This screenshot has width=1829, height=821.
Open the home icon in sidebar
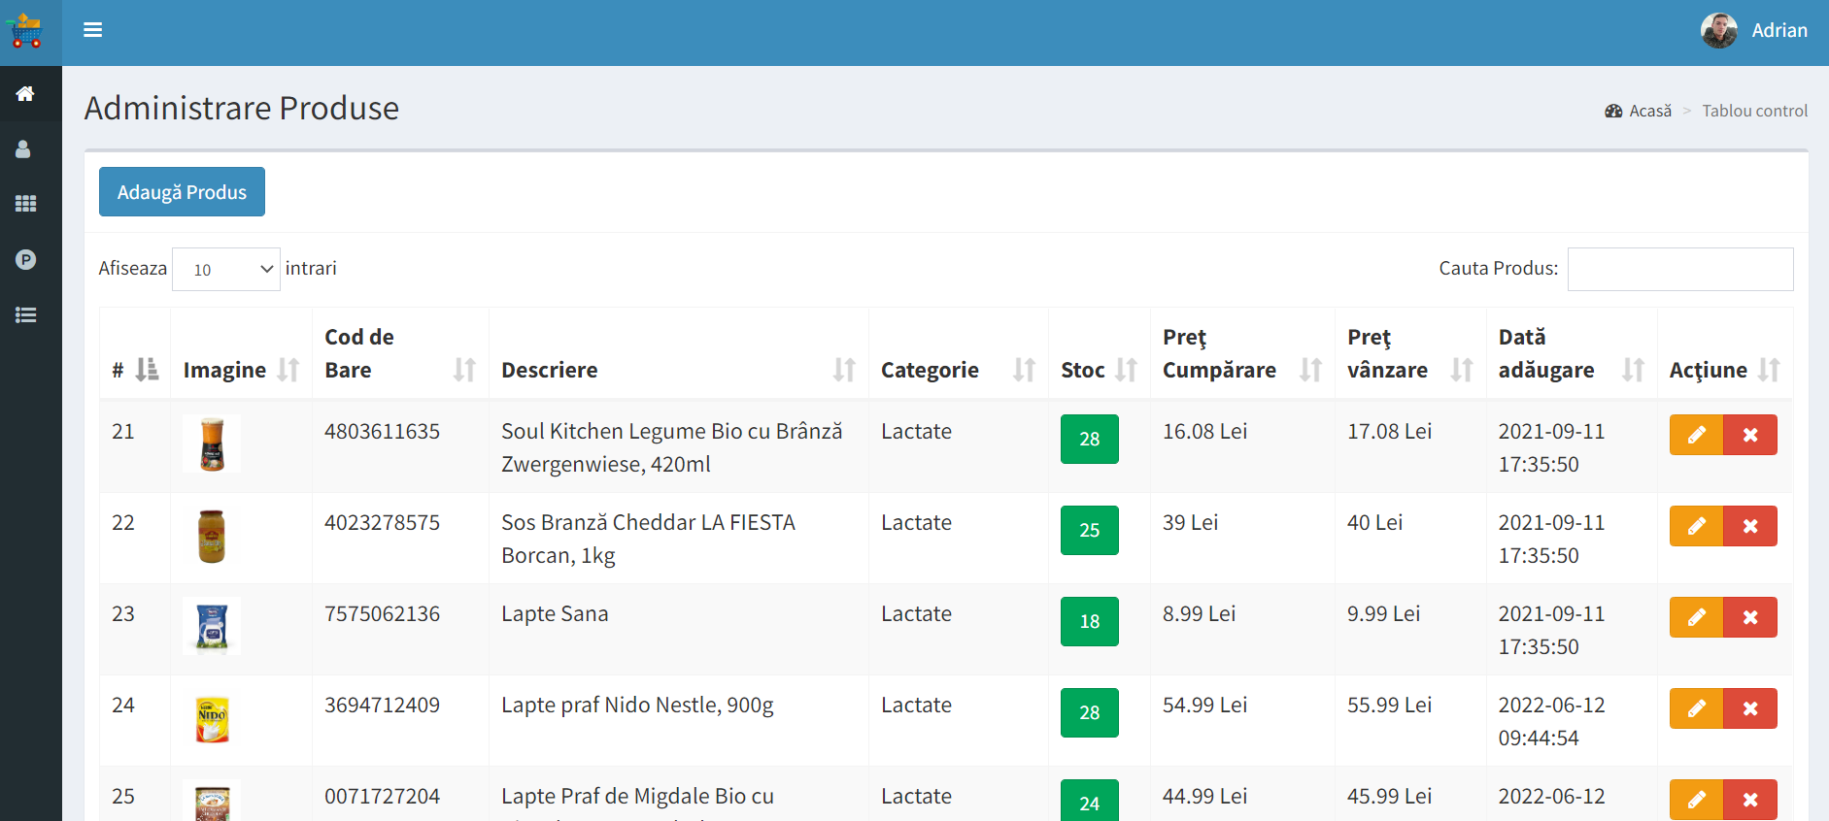click(25, 94)
